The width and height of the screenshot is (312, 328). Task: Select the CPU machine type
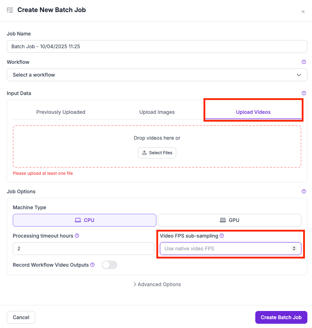click(x=84, y=220)
